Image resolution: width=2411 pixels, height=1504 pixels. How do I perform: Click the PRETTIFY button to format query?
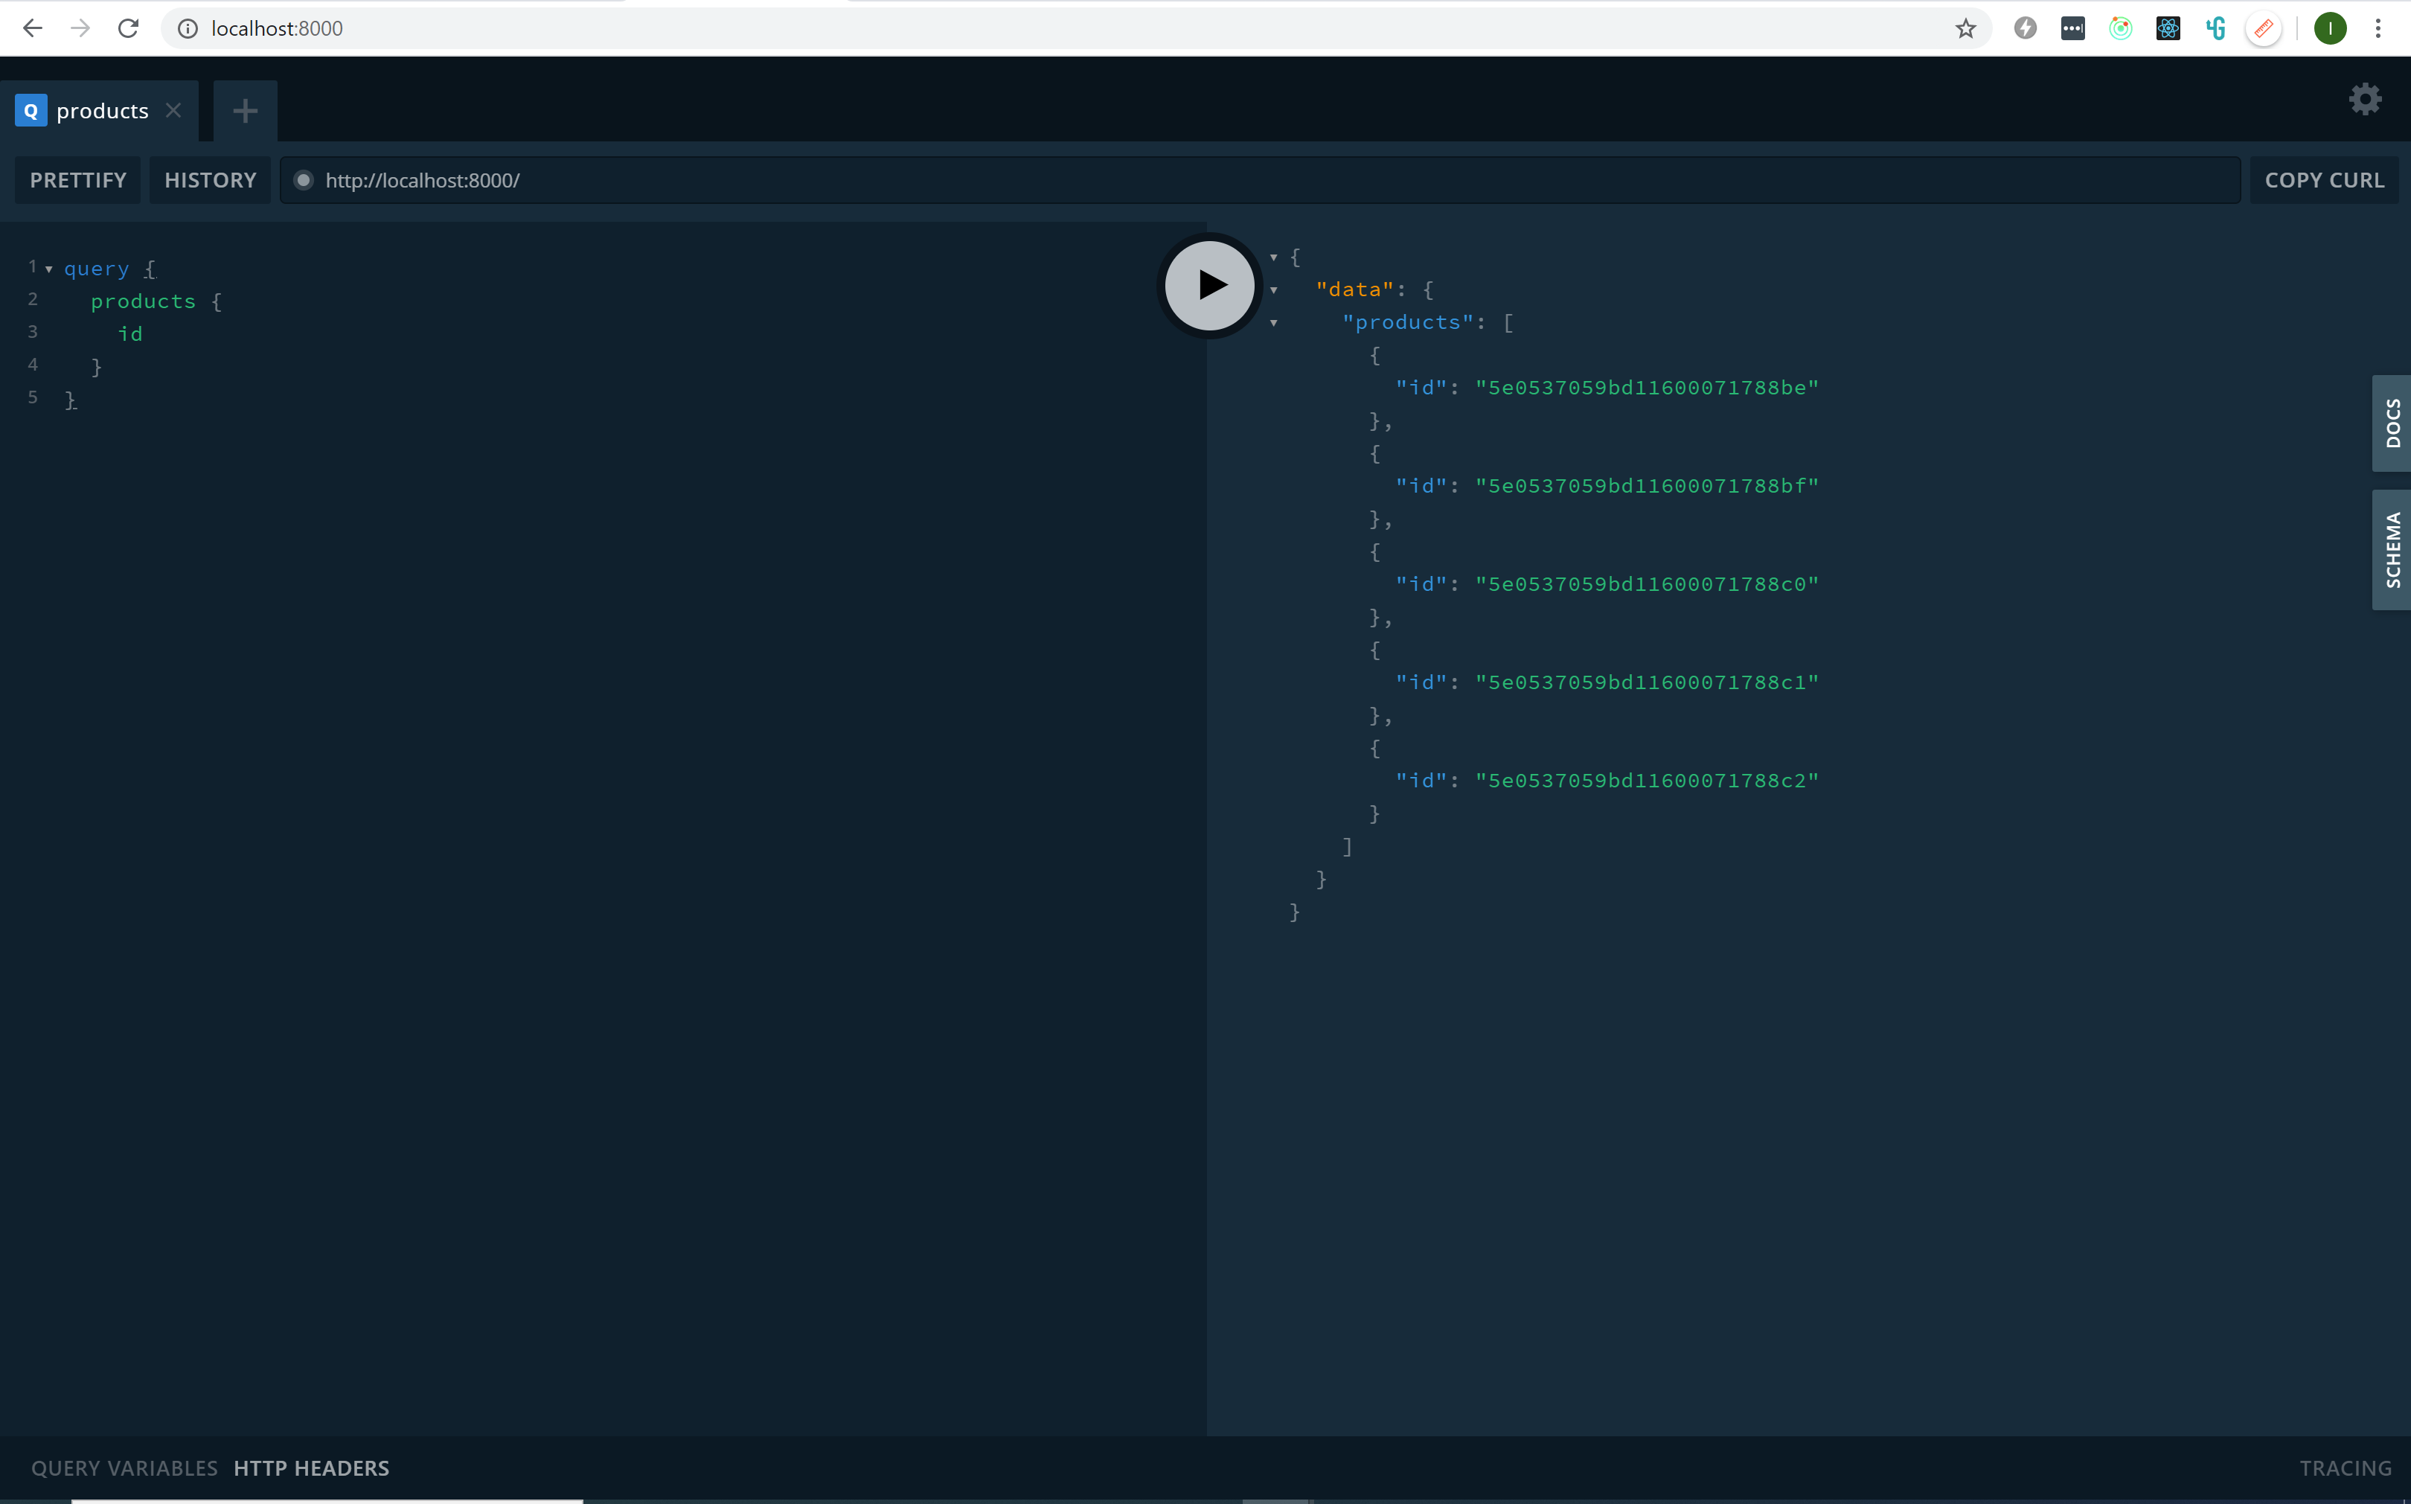click(78, 179)
